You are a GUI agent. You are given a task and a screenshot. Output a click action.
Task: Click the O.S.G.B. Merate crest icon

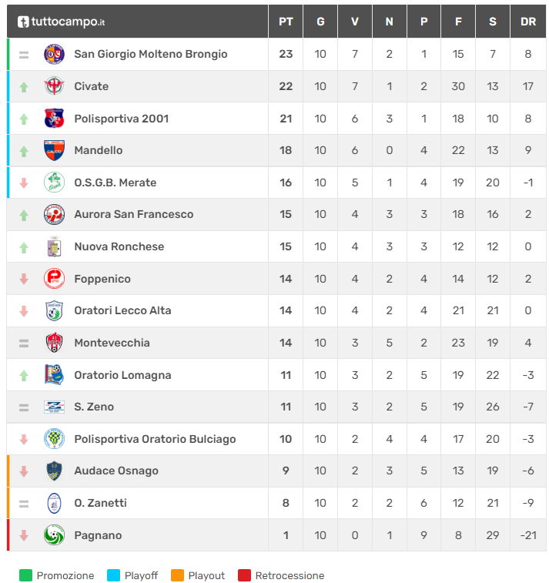coord(54,183)
